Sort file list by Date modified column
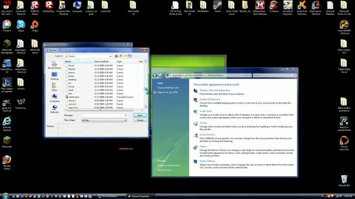Image resolution: width=355 pixels, height=199 pixels. click(x=105, y=61)
